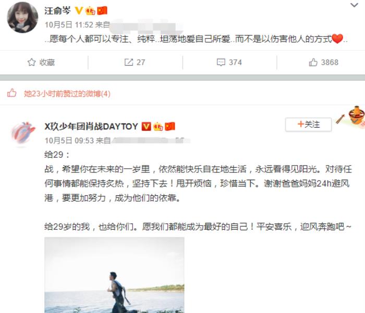This screenshot has height=313, width=365.
Task: Open X玖少年团肖战DAYTOY avatar
Action: pos(22,134)
